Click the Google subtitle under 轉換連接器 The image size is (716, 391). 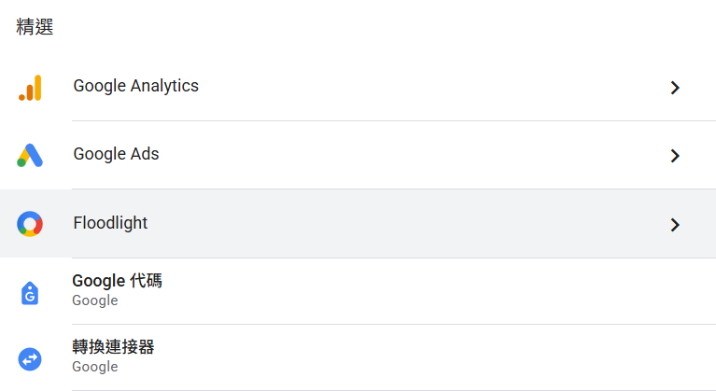click(x=95, y=367)
